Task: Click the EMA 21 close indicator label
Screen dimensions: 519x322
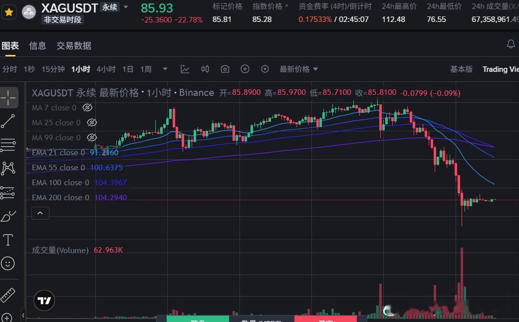Action: (58, 153)
